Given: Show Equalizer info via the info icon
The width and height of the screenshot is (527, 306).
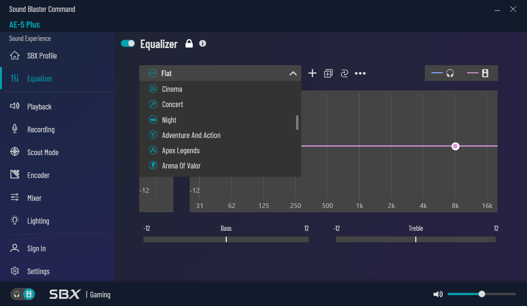Looking at the screenshot, I should [x=202, y=43].
